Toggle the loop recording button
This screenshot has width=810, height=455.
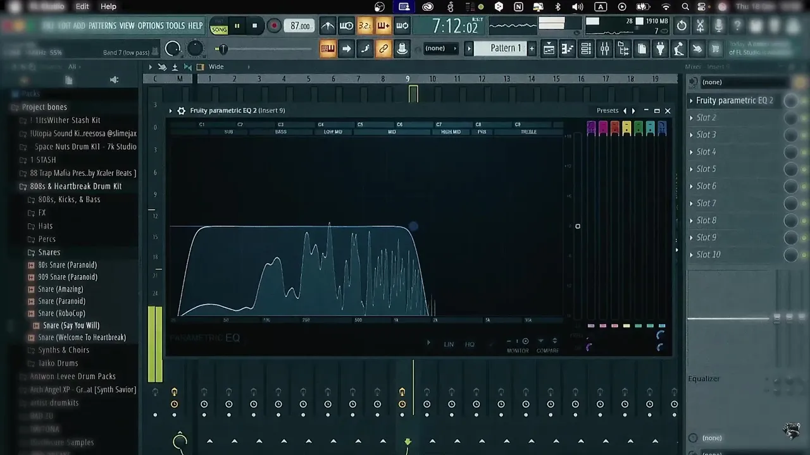point(402,26)
